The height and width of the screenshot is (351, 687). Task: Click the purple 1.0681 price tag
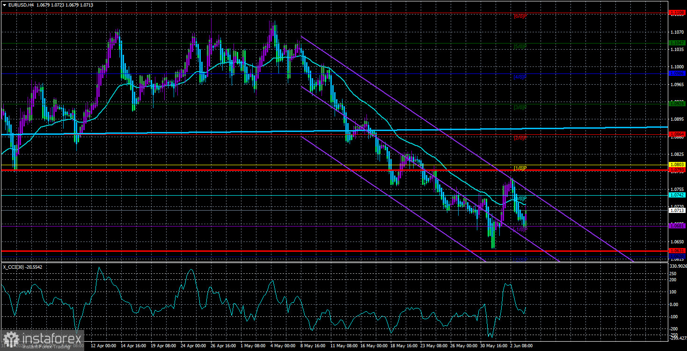click(677, 226)
